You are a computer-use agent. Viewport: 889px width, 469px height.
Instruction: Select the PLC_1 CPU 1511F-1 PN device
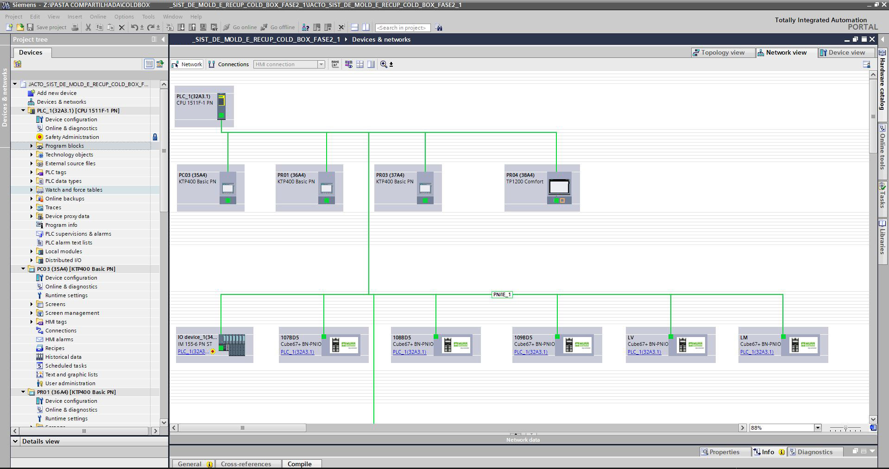pyautogui.click(x=204, y=106)
